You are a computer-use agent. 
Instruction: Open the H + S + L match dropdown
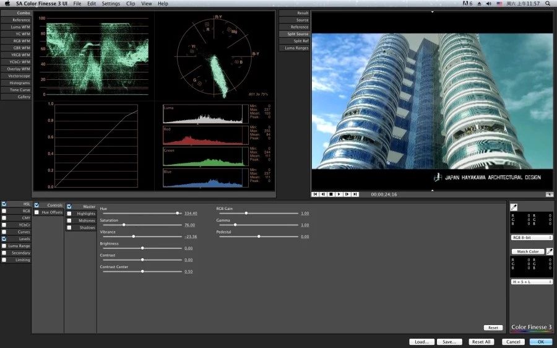(532, 282)
